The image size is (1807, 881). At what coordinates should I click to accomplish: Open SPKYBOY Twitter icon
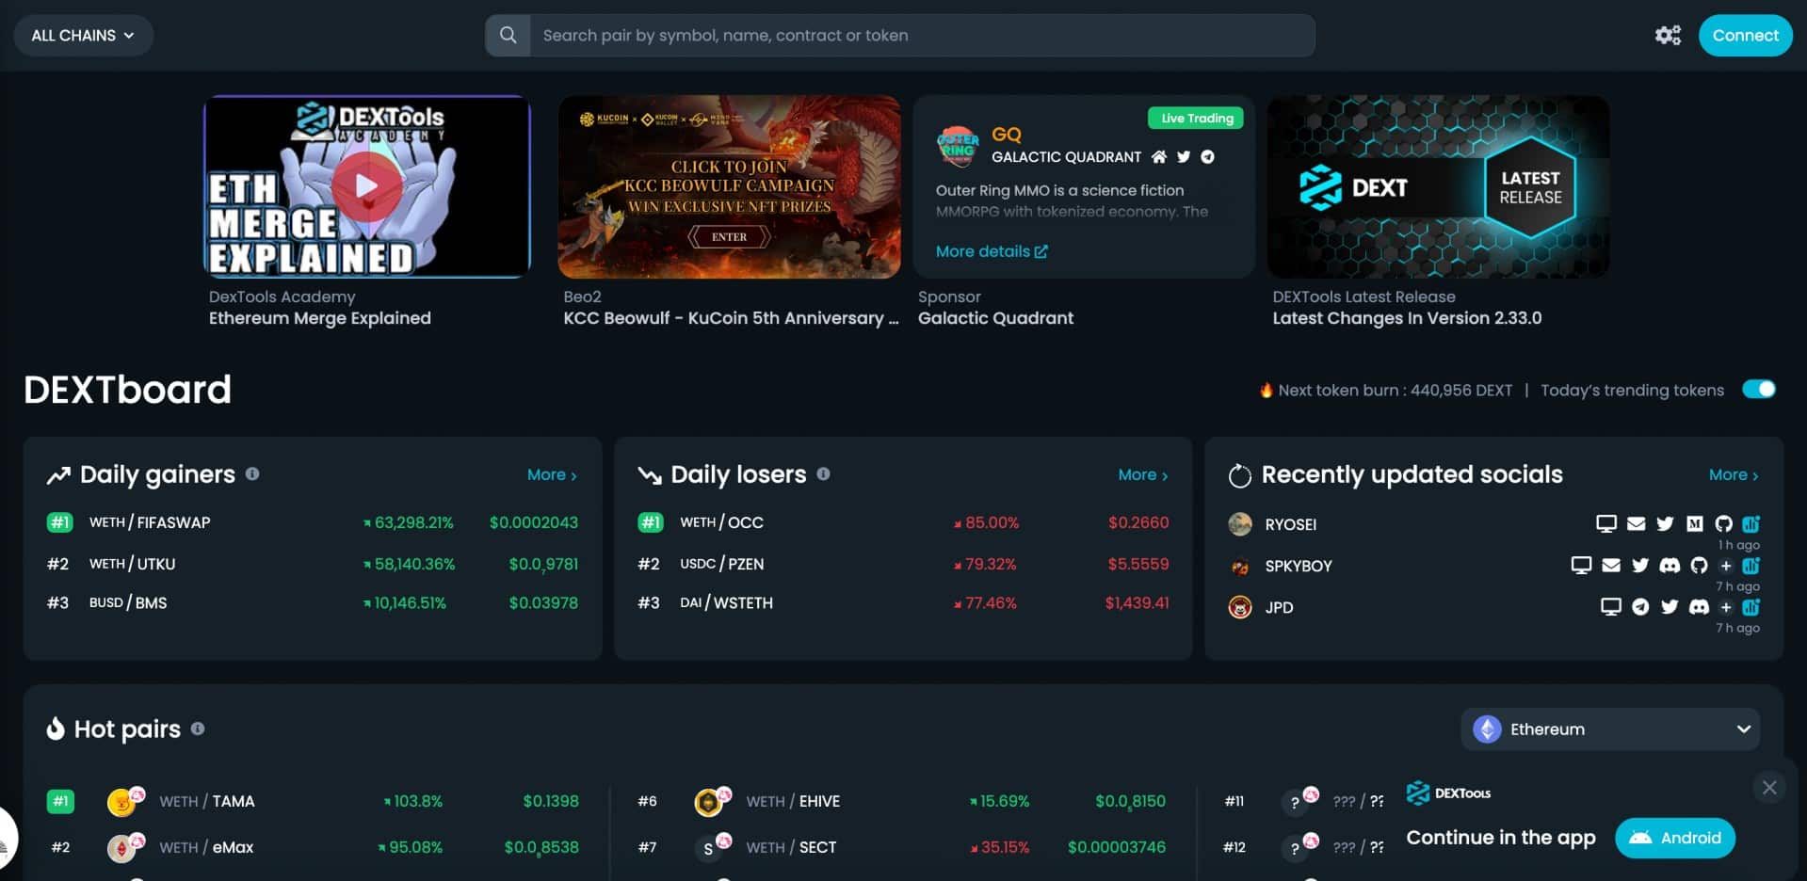click(1640, 565)
